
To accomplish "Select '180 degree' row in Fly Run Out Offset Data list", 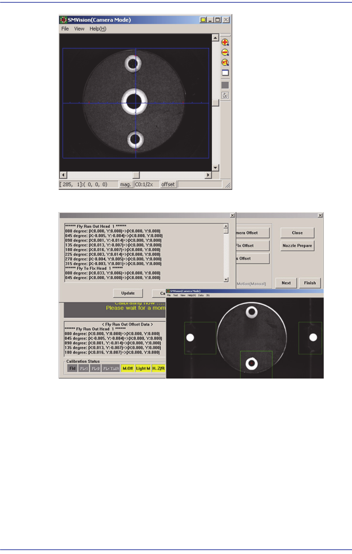I will click(x=112, y=352).
